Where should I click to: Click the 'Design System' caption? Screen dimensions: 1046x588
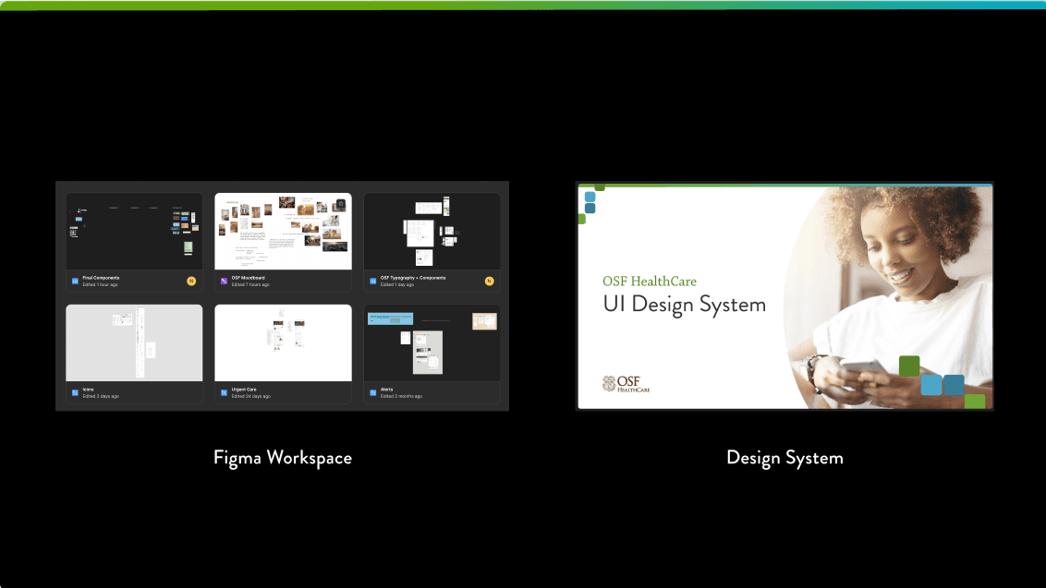click(784, 458)
